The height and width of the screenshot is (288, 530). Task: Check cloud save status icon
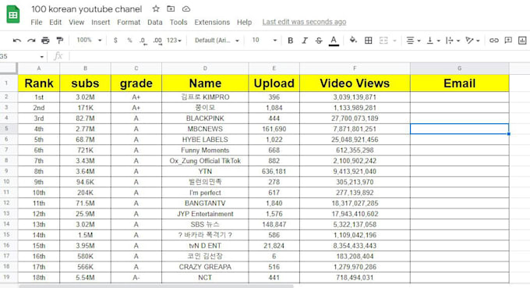pos(186,9)
